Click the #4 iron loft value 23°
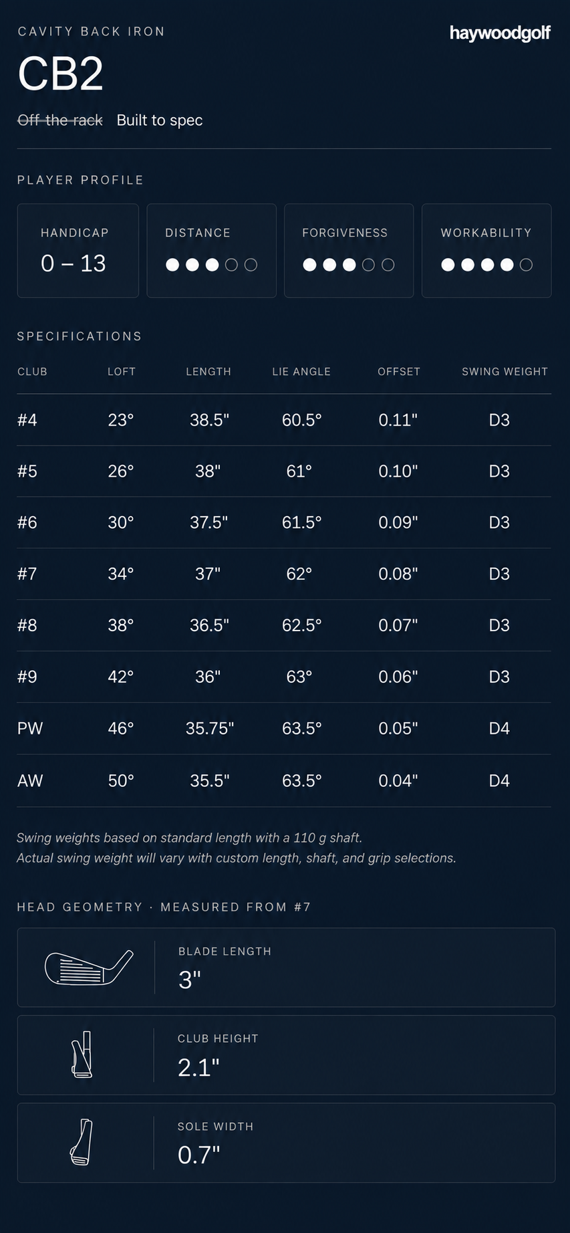Viewport: 570px width, 1233px height. coord(121,420)
